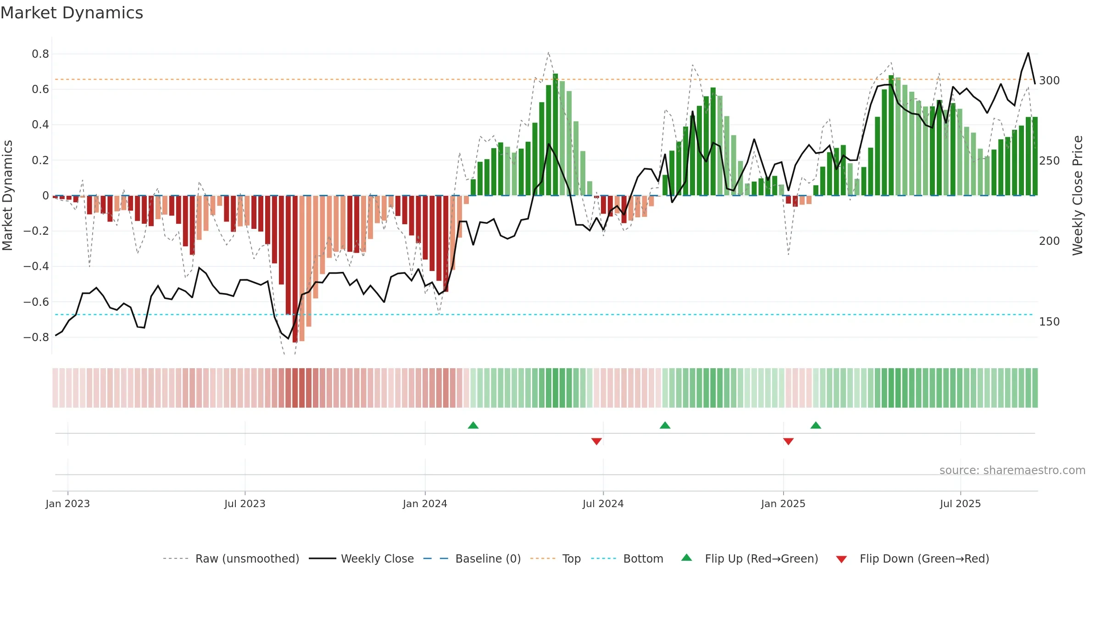Viewport: 1101px width, 619px height.
Task: Click the 250 price tick label
Action: pos(1050,161)
